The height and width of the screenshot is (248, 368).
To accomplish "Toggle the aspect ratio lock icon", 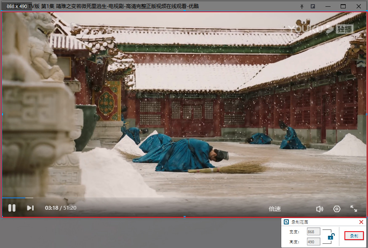I will pos(331,237).
